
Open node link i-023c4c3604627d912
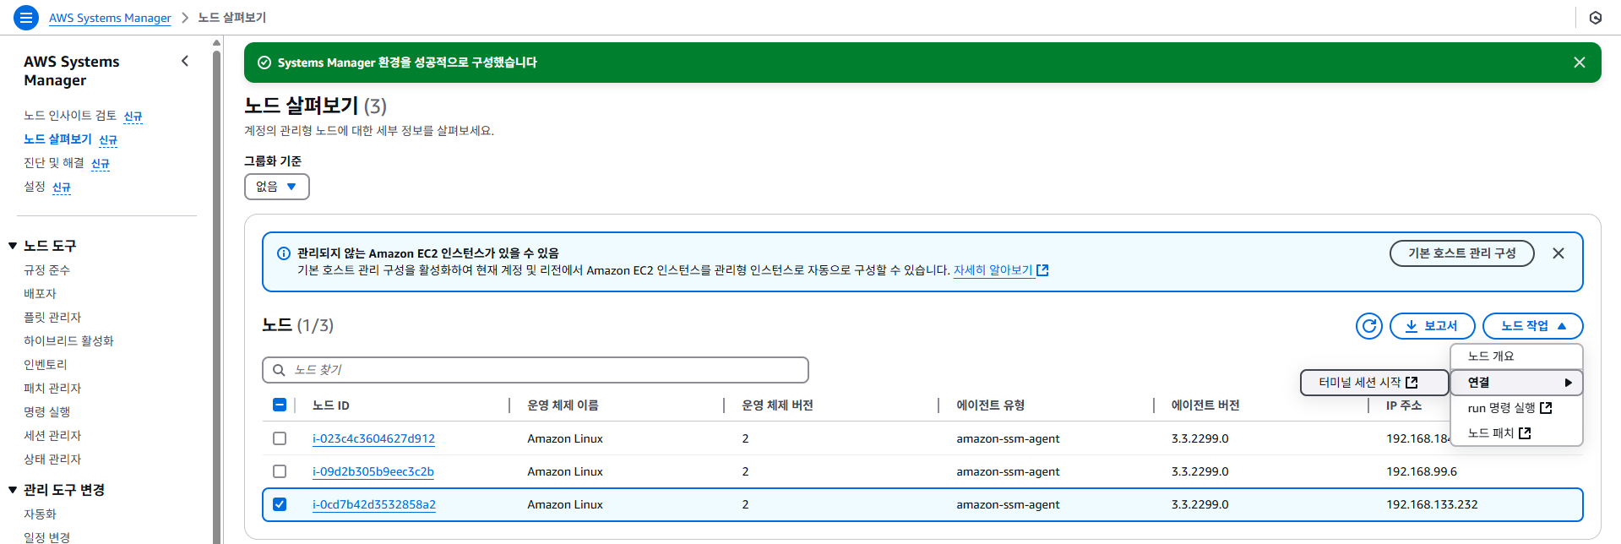373,438
